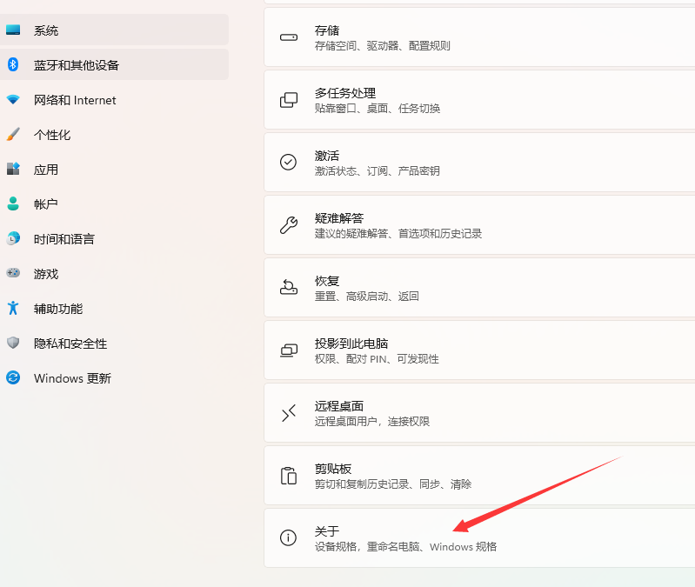This screenshot has width=695, height=587.
Task: Click text 存储空间、驱动器、配置规则
Action: click(383, 45)
